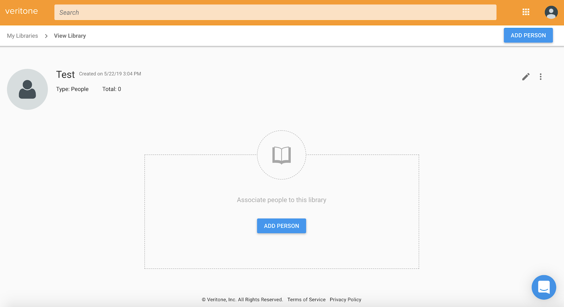Click ADD PERSON in the empty library box
The image size is (564, 307).
[281, 226]
